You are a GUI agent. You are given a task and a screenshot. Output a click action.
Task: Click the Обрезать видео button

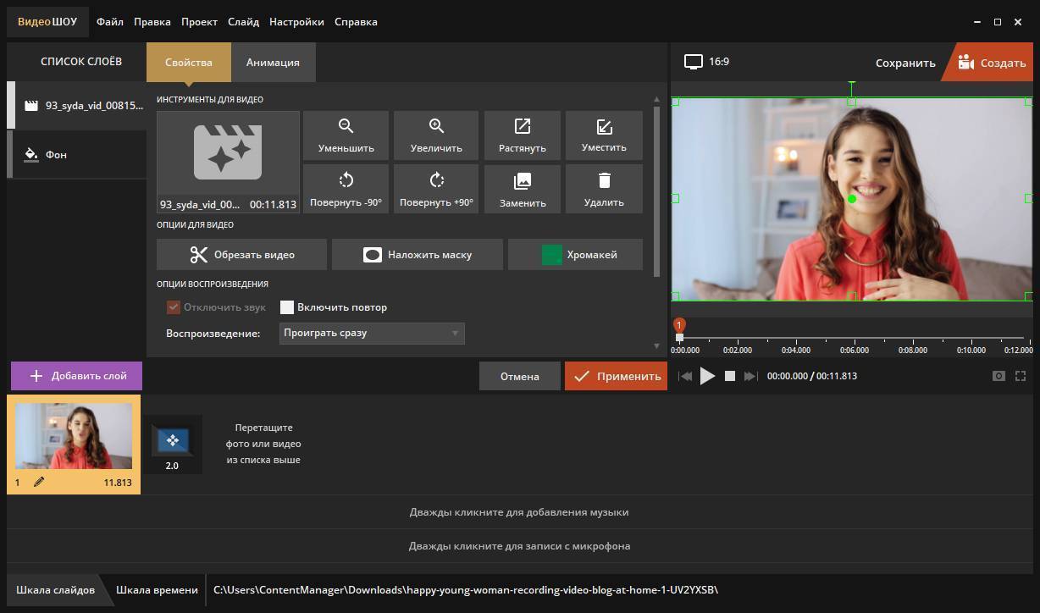click(x=241, y=255)
